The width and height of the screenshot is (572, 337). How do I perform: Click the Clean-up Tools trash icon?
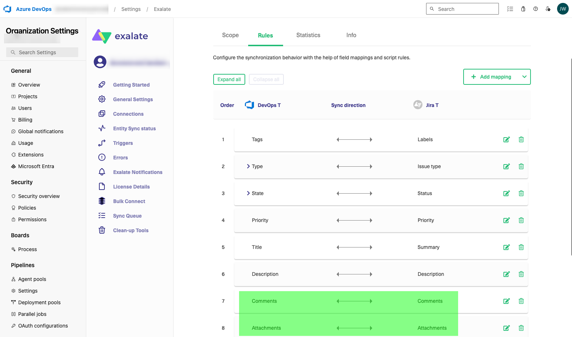coord(102,230)
